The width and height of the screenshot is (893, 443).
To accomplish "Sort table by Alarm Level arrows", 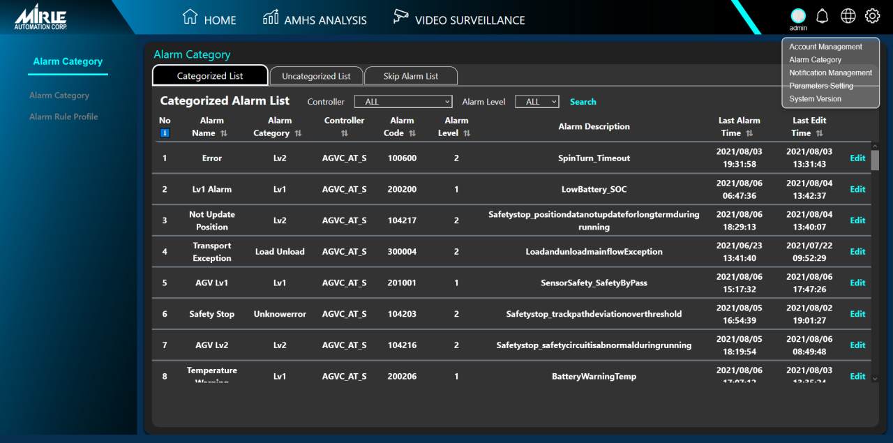I will (467, 133).
